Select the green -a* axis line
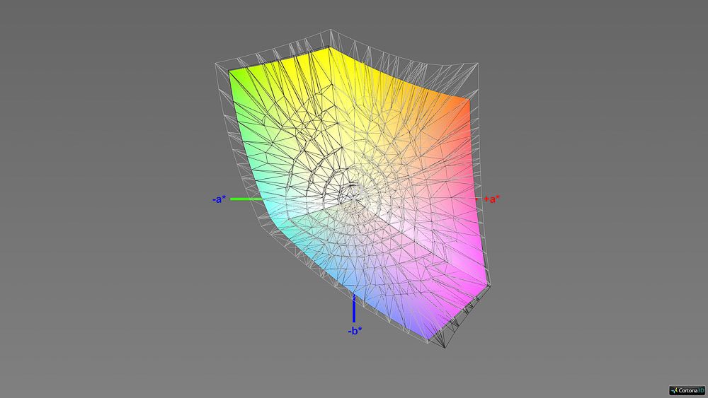 (246, 199)
